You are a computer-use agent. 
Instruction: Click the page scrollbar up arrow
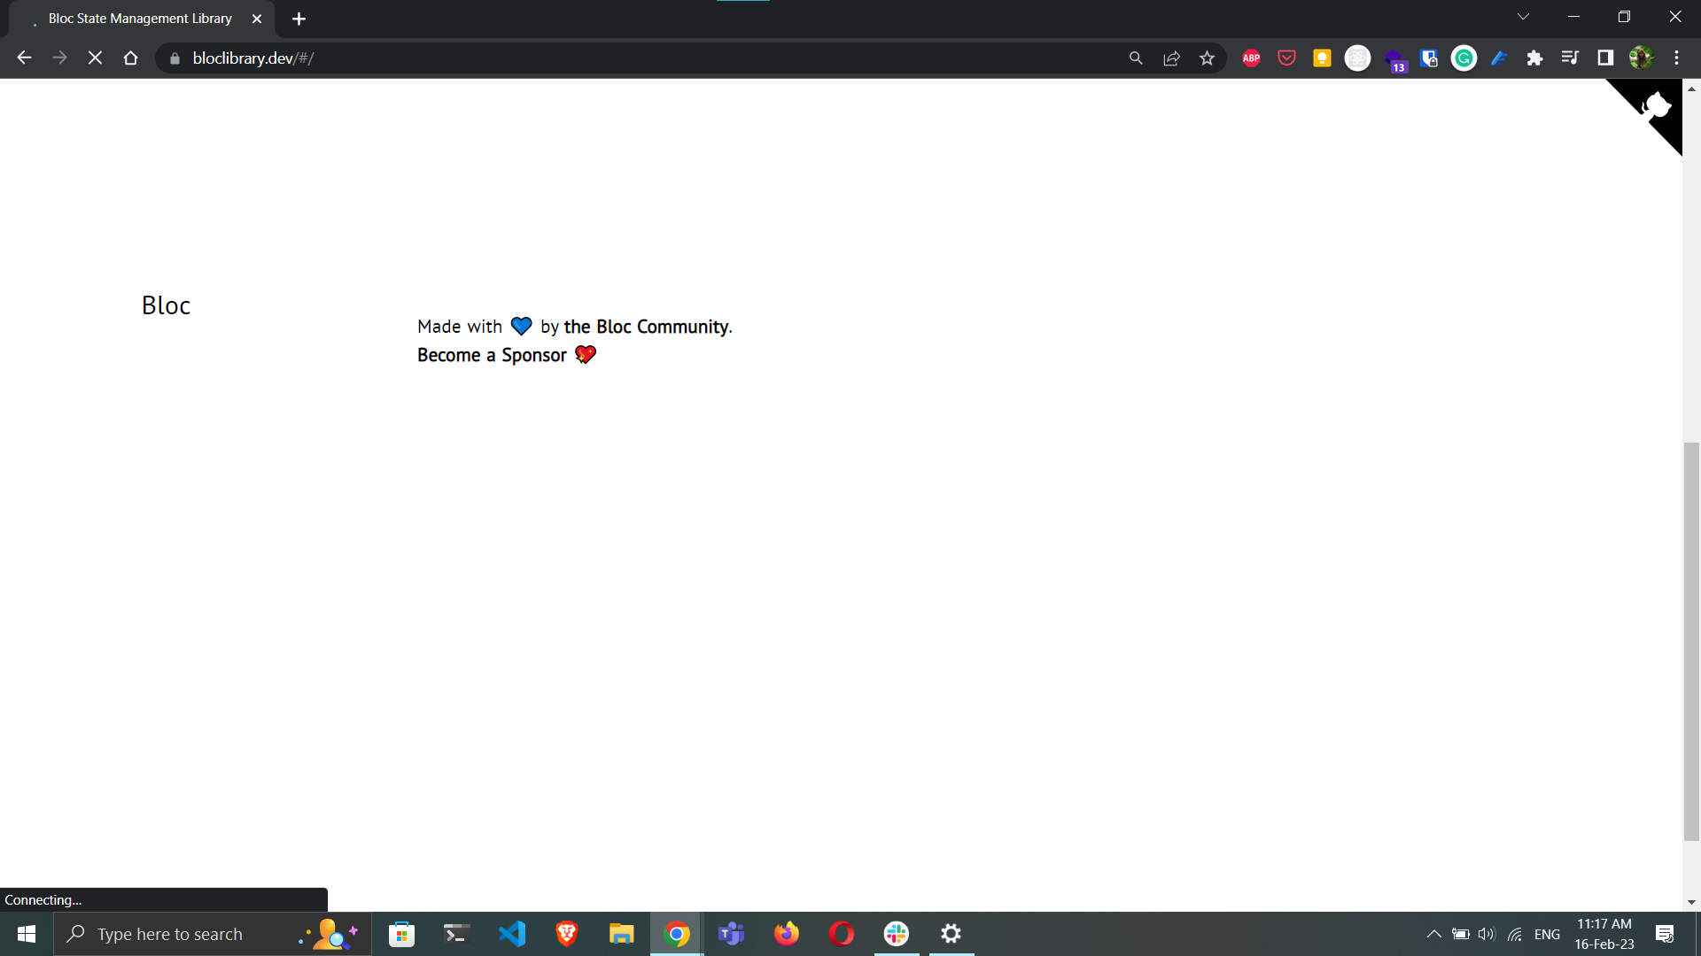click(x=1691, y=89)
